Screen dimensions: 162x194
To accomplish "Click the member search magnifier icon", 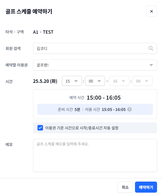I will (x=151, y=48).
